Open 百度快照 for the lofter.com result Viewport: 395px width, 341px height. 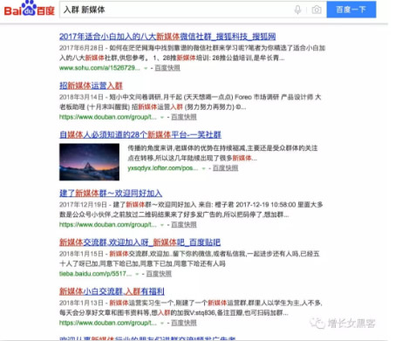[x=225, y=168]
